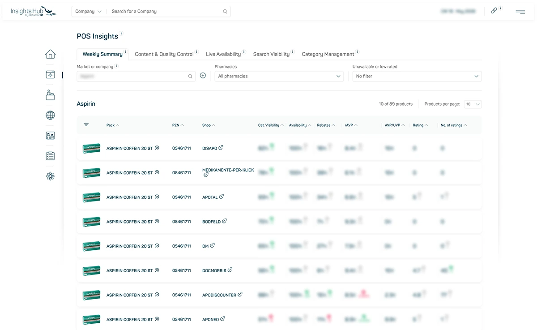This screenshot has width=537, height=330.
Task: Open APOTAL shop link
Action: (210, 197)
